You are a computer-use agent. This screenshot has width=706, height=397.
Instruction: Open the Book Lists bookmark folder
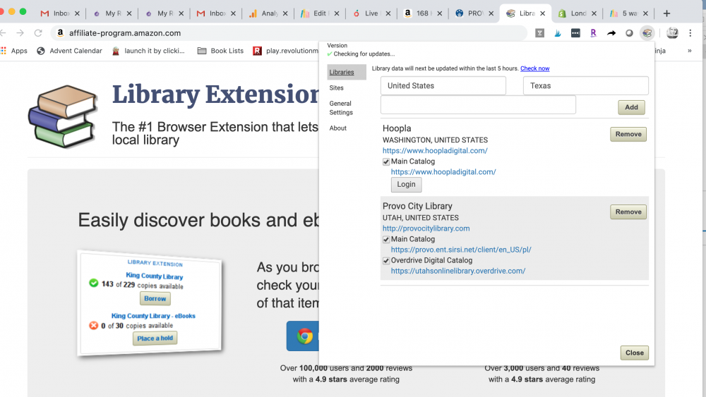220,51
